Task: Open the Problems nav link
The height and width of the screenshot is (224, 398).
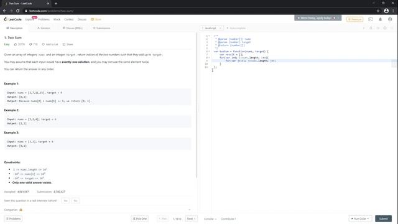Action: click(44, 19)
